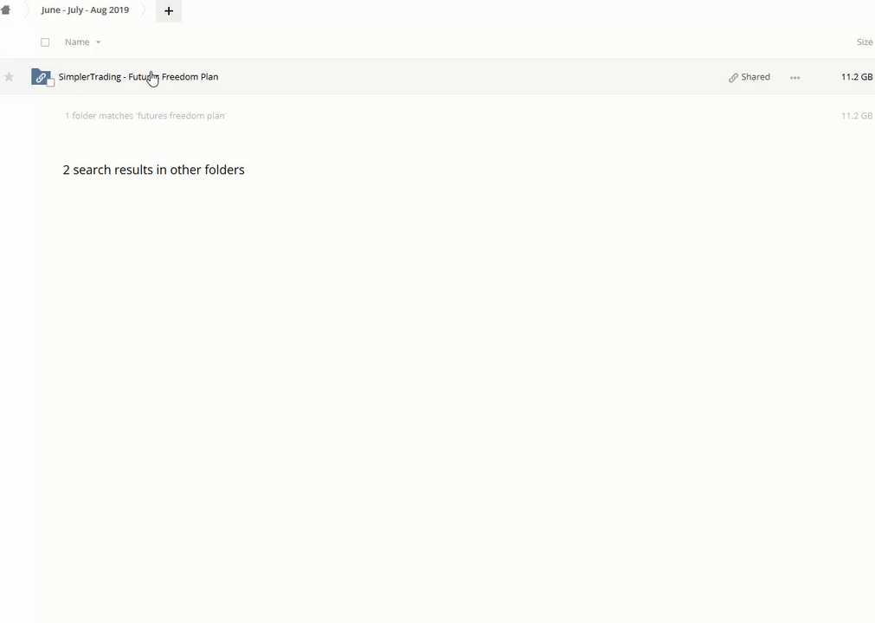Open SimplerTrading - Futures Freedom Plan folder

click(x=138, y=77)
